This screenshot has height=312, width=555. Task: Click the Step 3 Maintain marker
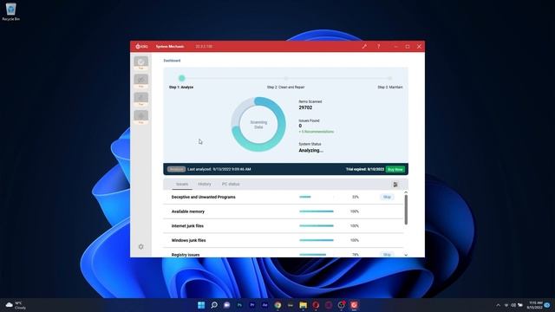(x=389, y=78)
